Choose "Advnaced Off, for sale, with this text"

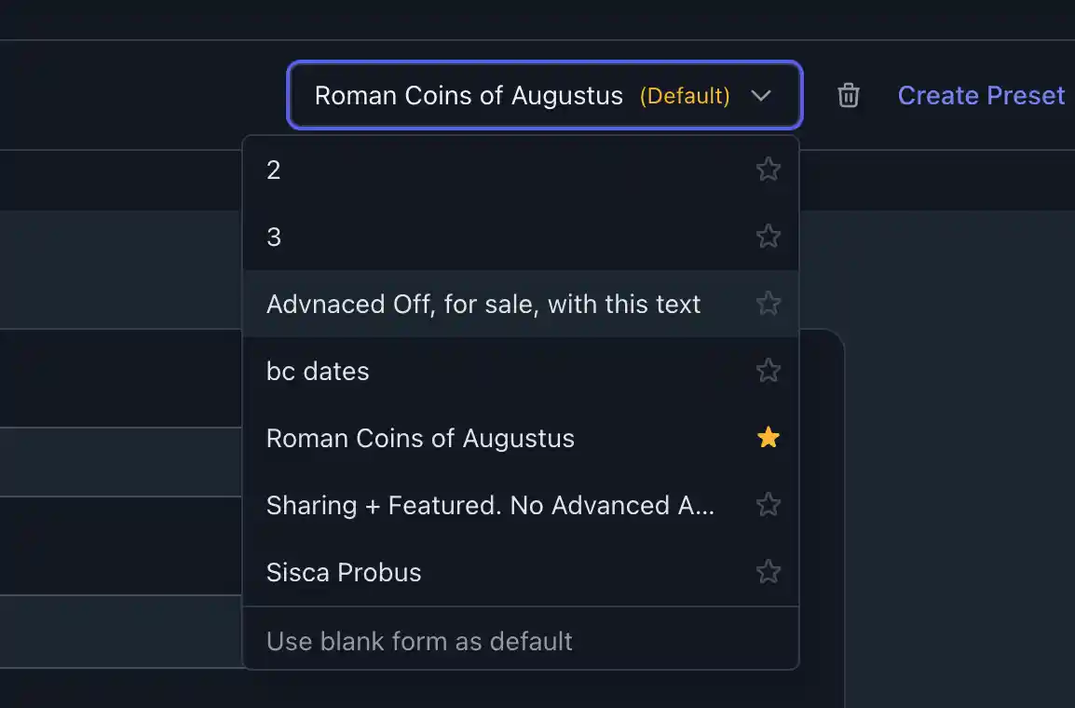point(483,304)
